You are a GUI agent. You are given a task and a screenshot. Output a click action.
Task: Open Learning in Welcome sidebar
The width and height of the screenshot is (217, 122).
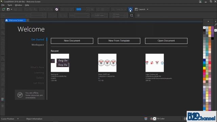(x=39, y=73)
